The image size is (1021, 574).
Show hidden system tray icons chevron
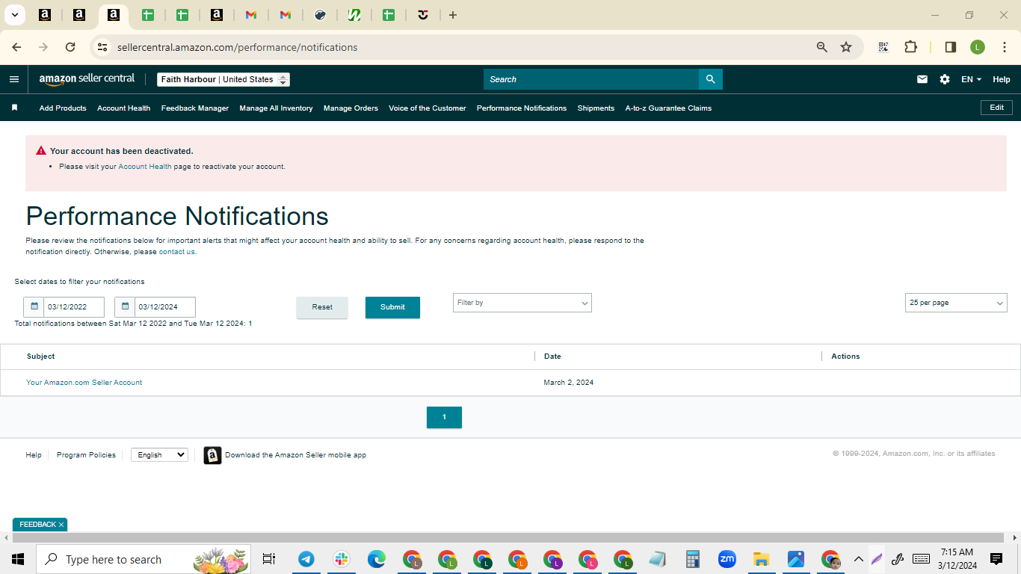pyautogui.click(x=859, y=559)
